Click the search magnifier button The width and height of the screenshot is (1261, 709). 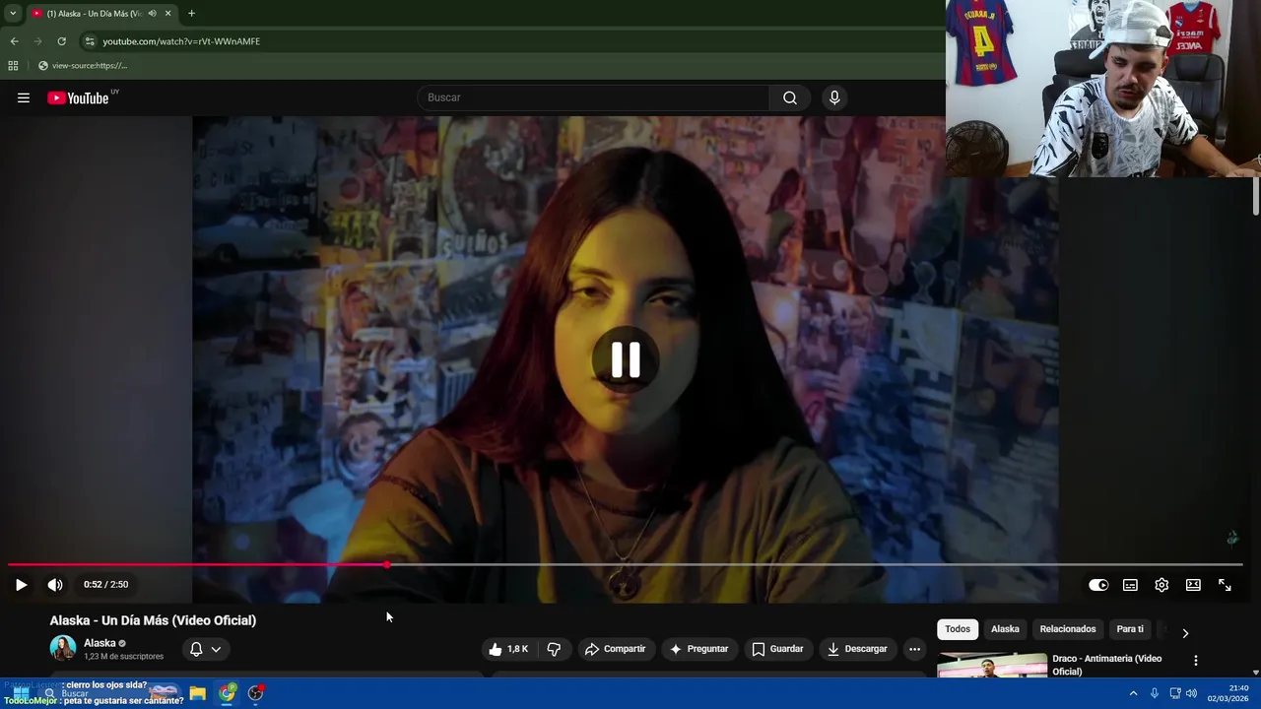(790, 97)
